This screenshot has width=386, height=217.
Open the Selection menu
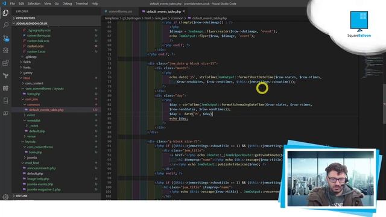point(34,4)
